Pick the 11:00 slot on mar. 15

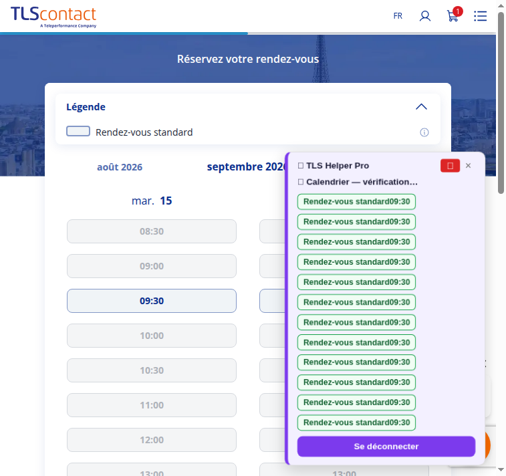point(152,405)
